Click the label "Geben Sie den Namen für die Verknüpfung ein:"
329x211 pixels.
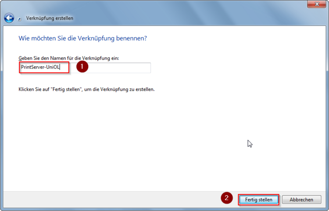68,58
